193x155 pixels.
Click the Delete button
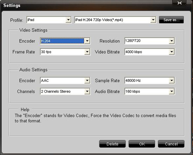[x=112, y=144]
